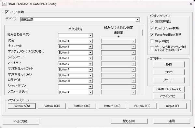
Task: Click the 組み合わせボタン設定 column header
Action: click(118, 28)
